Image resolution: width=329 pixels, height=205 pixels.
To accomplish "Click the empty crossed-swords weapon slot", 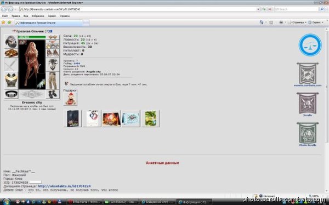I will [11, 65].
